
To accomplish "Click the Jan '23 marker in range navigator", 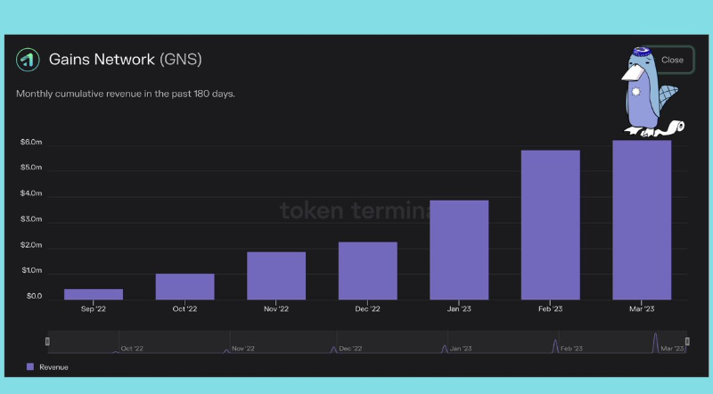I will click(x=445, y=348).
